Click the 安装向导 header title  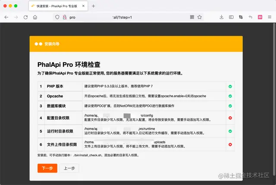coord(52,44)
